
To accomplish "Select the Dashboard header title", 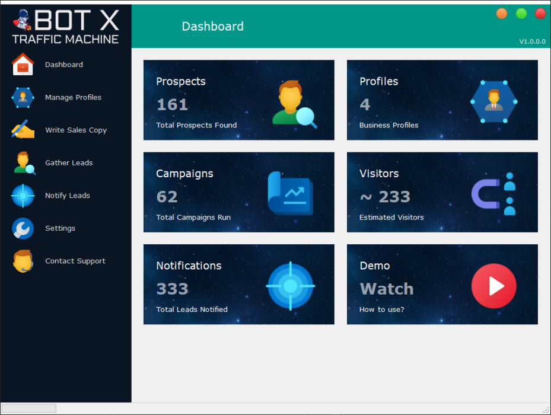I will [x=212, y=26].
